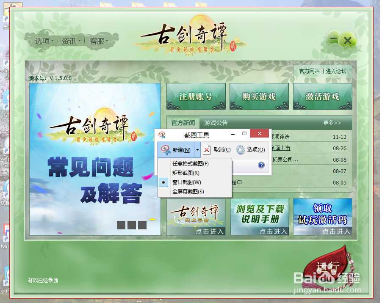Open the 资讯 dropdown menu
The height and width of the screenshot is (303, 382).
point(71,41)
